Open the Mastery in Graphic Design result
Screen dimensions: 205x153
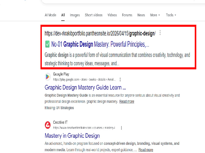[72, 136]
